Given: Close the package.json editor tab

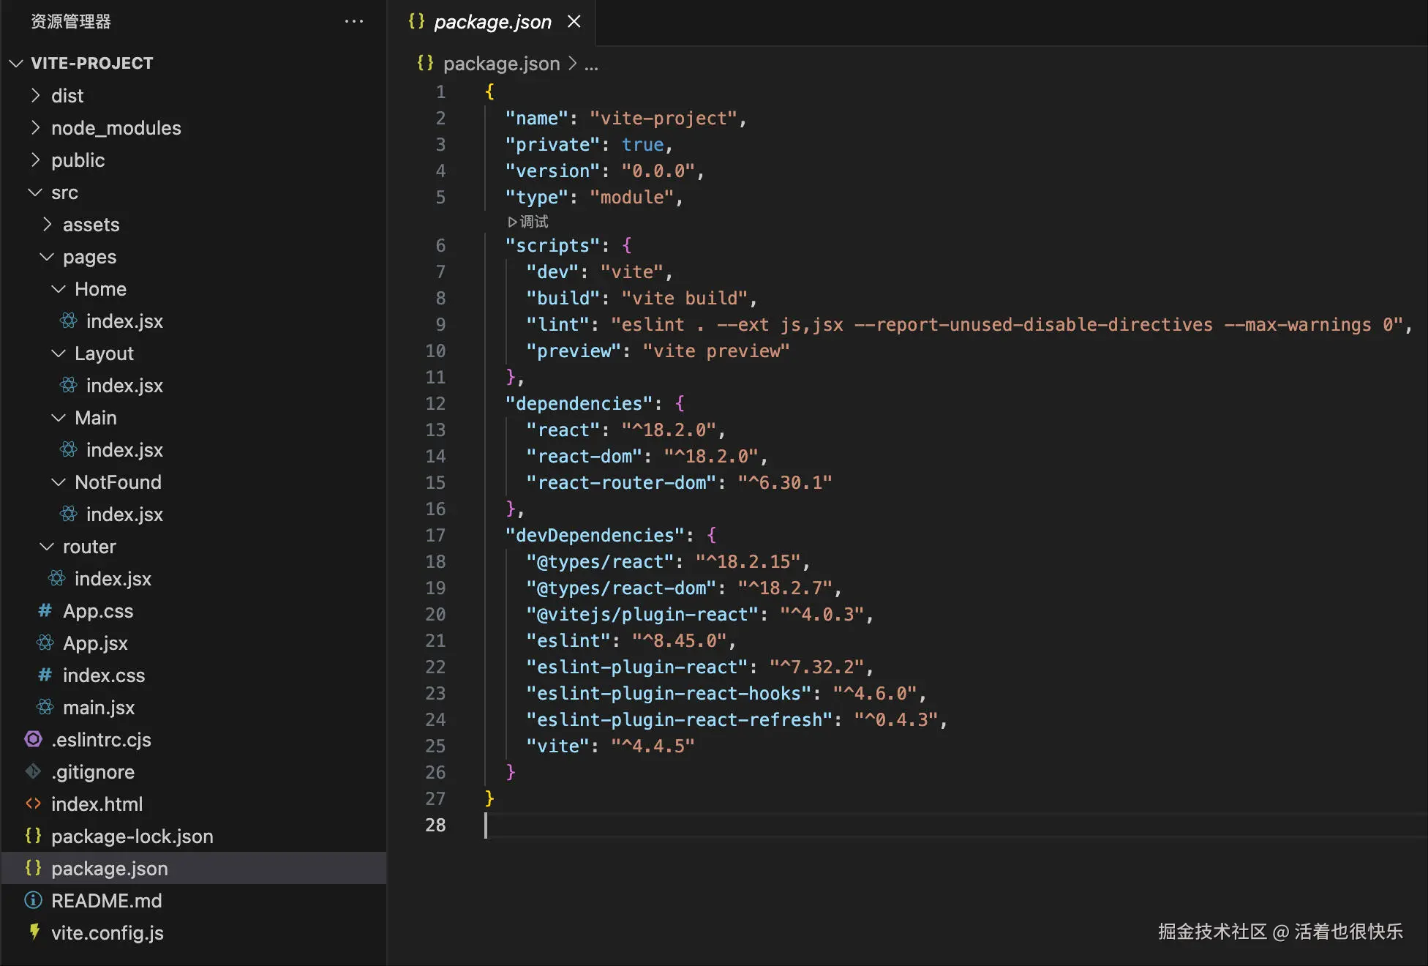Looking at the screenshot, I should tap(574, 21).
